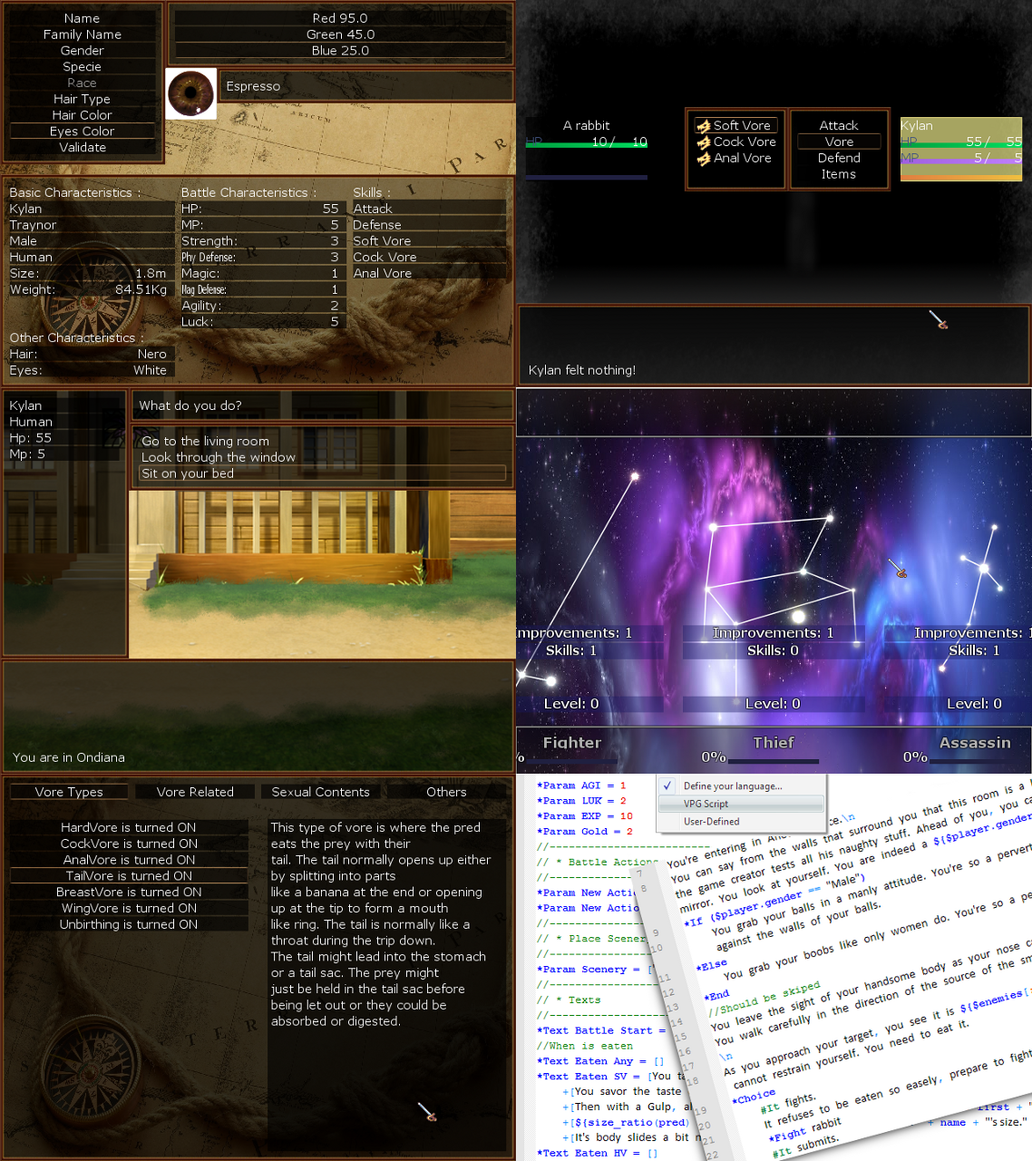The height and width of the screenshot is (1161, 1032).
Task: Adjust the Blue 25.0 color slider
Action: [x=340, y=51]
